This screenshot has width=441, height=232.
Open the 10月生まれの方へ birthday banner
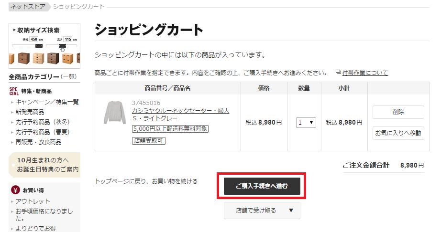44,165
